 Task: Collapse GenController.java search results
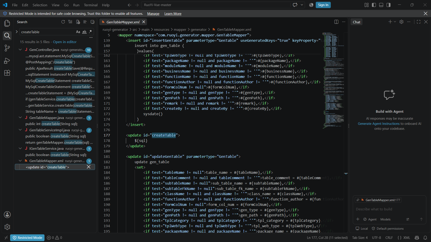click(20, 50)
